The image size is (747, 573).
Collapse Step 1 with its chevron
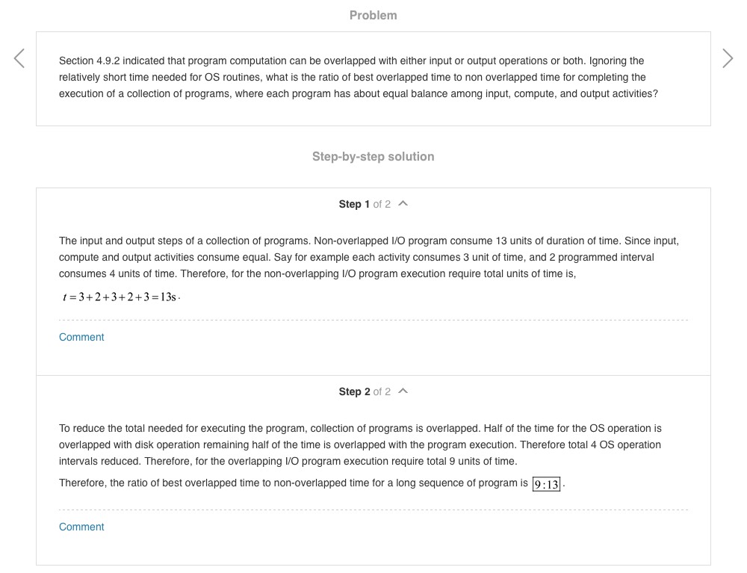(x=403, y=204)
